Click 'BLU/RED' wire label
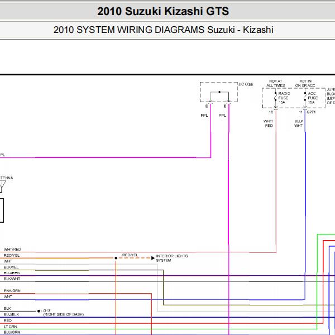This screenshot has height=335, width=335. pyautogui.click(x=12, y=273)
